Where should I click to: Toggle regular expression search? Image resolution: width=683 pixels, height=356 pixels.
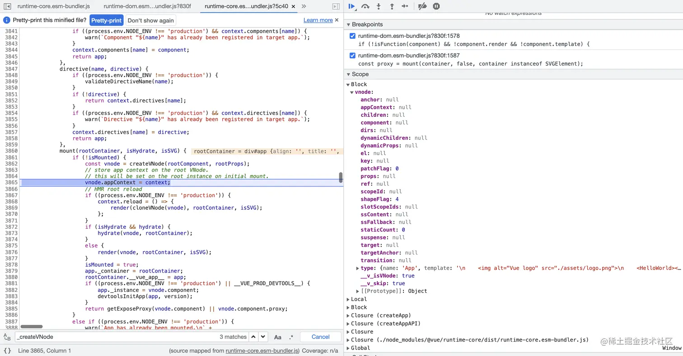[291, 337]
